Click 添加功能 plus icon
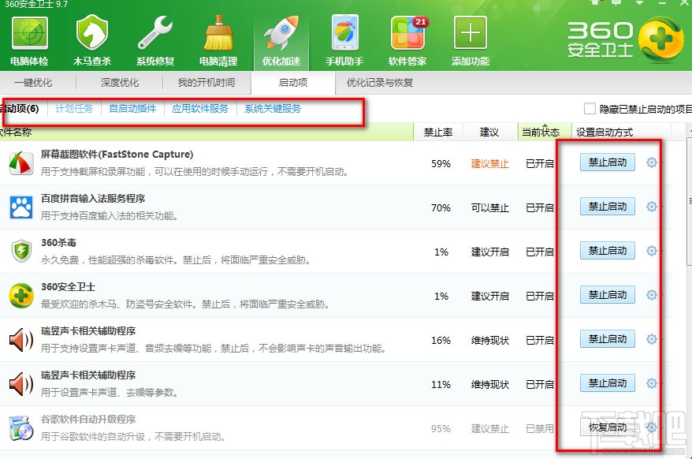Image resolution: width=692 pixels, height=459 pixels. point(471,41)
